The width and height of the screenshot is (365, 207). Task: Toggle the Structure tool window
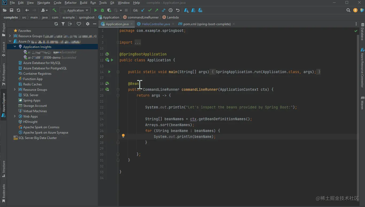3,169
